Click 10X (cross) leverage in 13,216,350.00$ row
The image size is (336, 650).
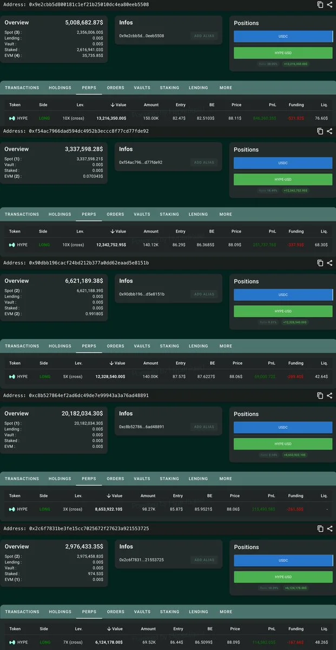[73, 118]
